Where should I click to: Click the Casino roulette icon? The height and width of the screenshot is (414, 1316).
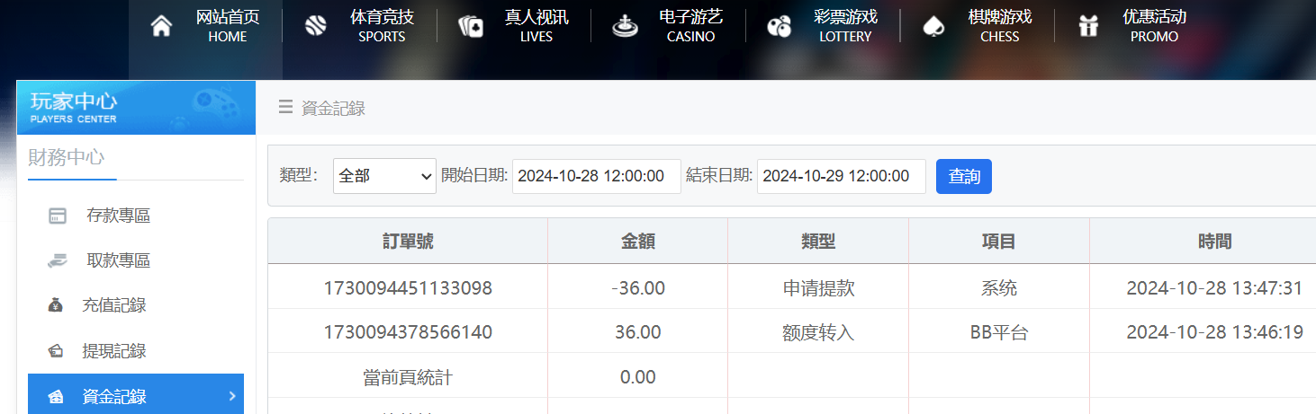[x=624, y=26]
